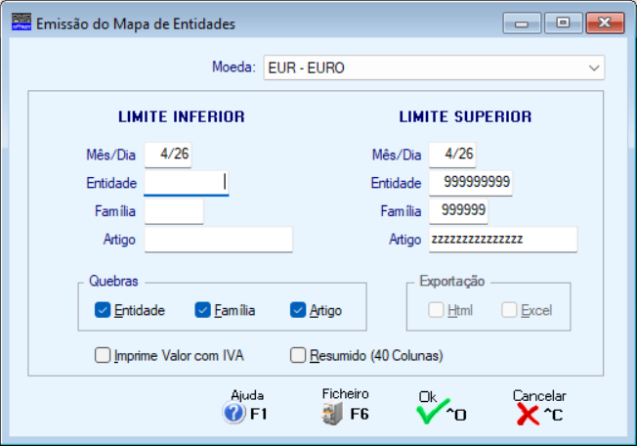Click the application icon in title bar
637x446 pixels.
pyautogui.click(x=21, y=22)
